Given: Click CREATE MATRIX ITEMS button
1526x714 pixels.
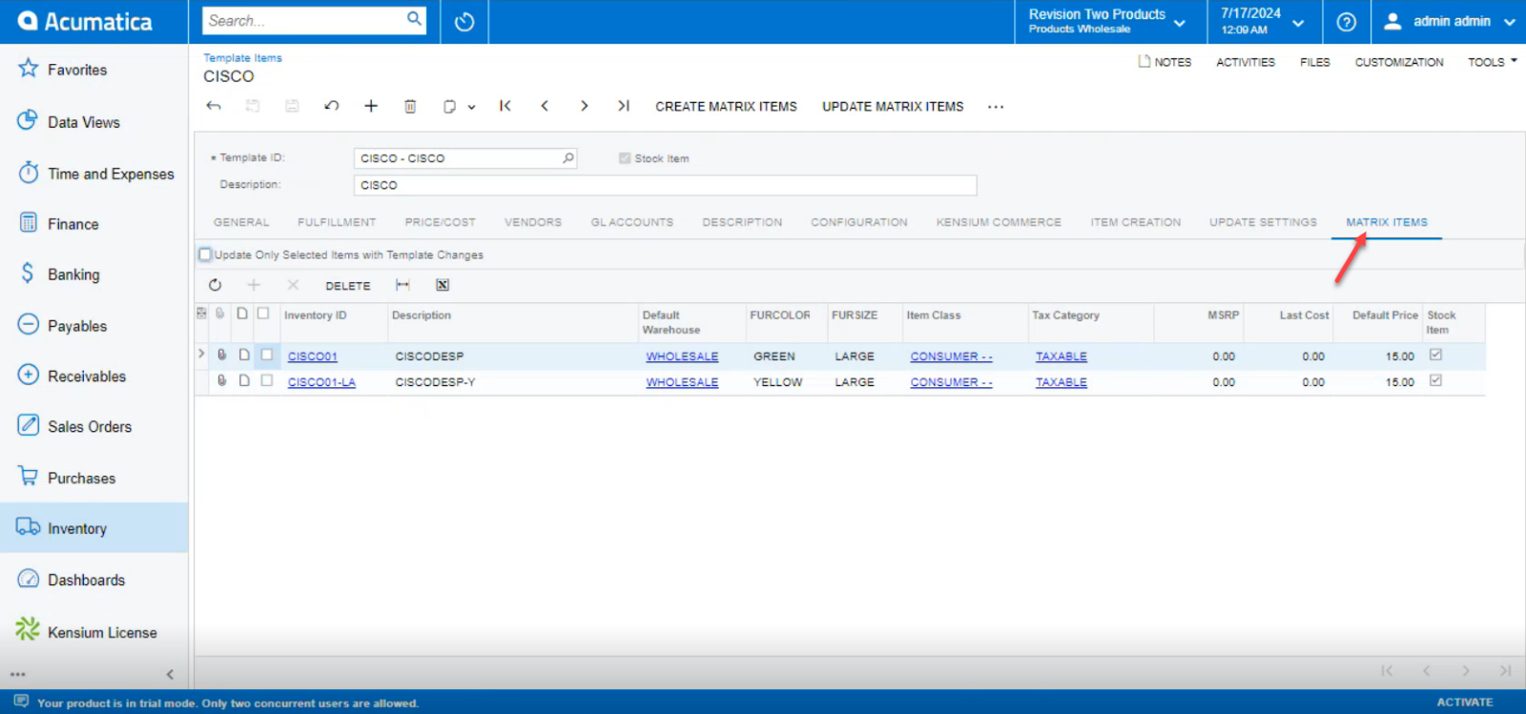Looking at the screenshot, I should pos(726,107).
